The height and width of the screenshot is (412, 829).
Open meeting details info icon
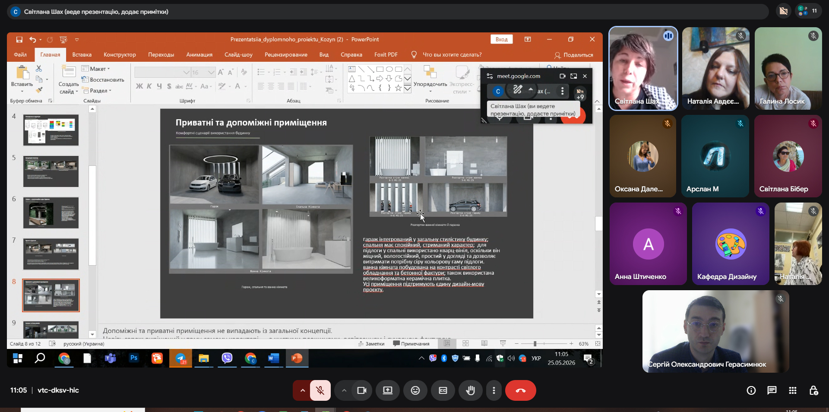pos(751,390)
